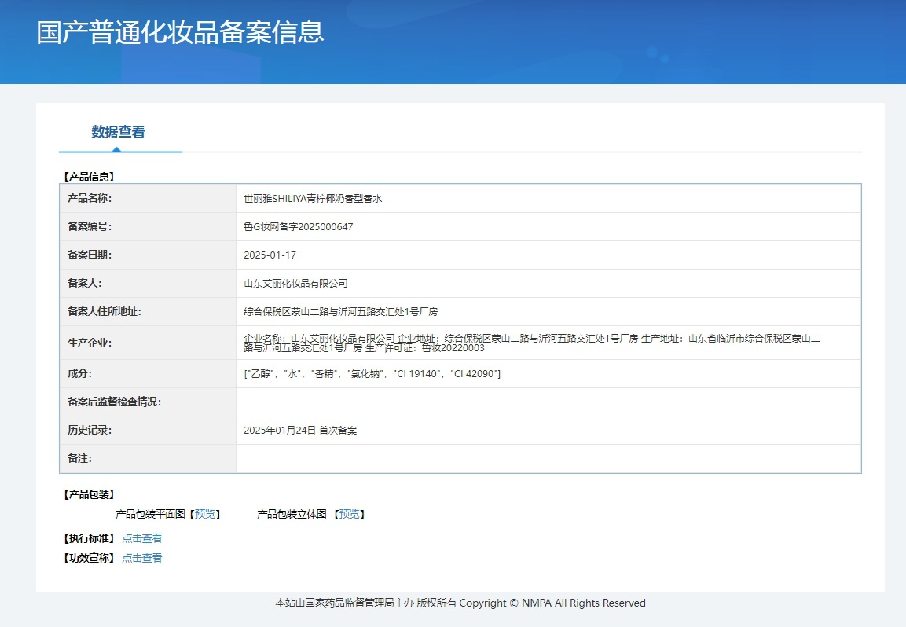Viewport: 906px width, 627px height.
Task: Click the 【产品信息】 section heading
Action: tap(89, 177)
